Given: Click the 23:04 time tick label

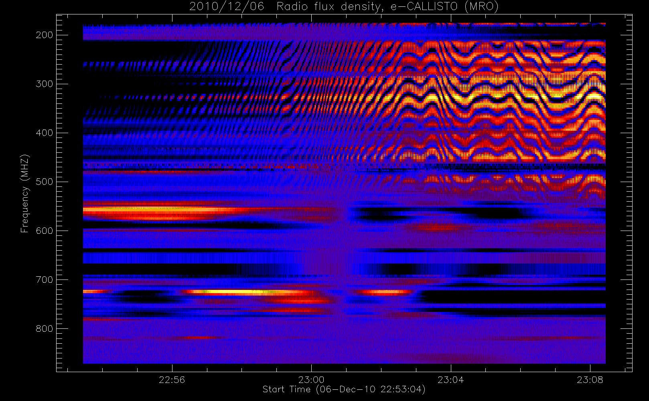Looking at the screenshot, I should coord(451,380).
